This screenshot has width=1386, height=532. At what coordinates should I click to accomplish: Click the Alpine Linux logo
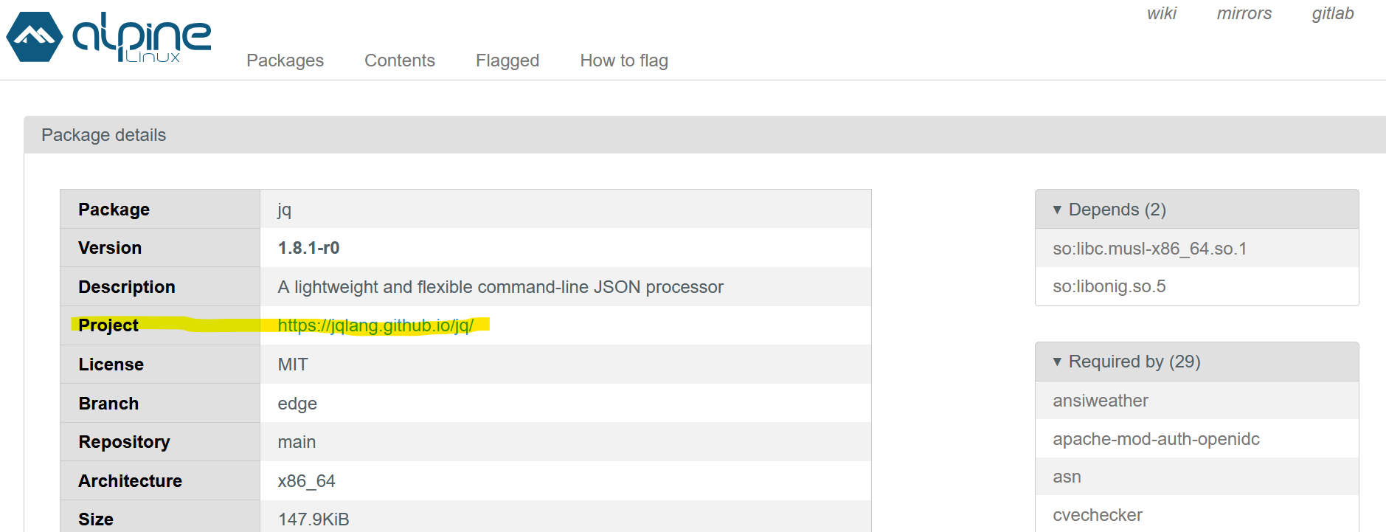tap(108, 37)
